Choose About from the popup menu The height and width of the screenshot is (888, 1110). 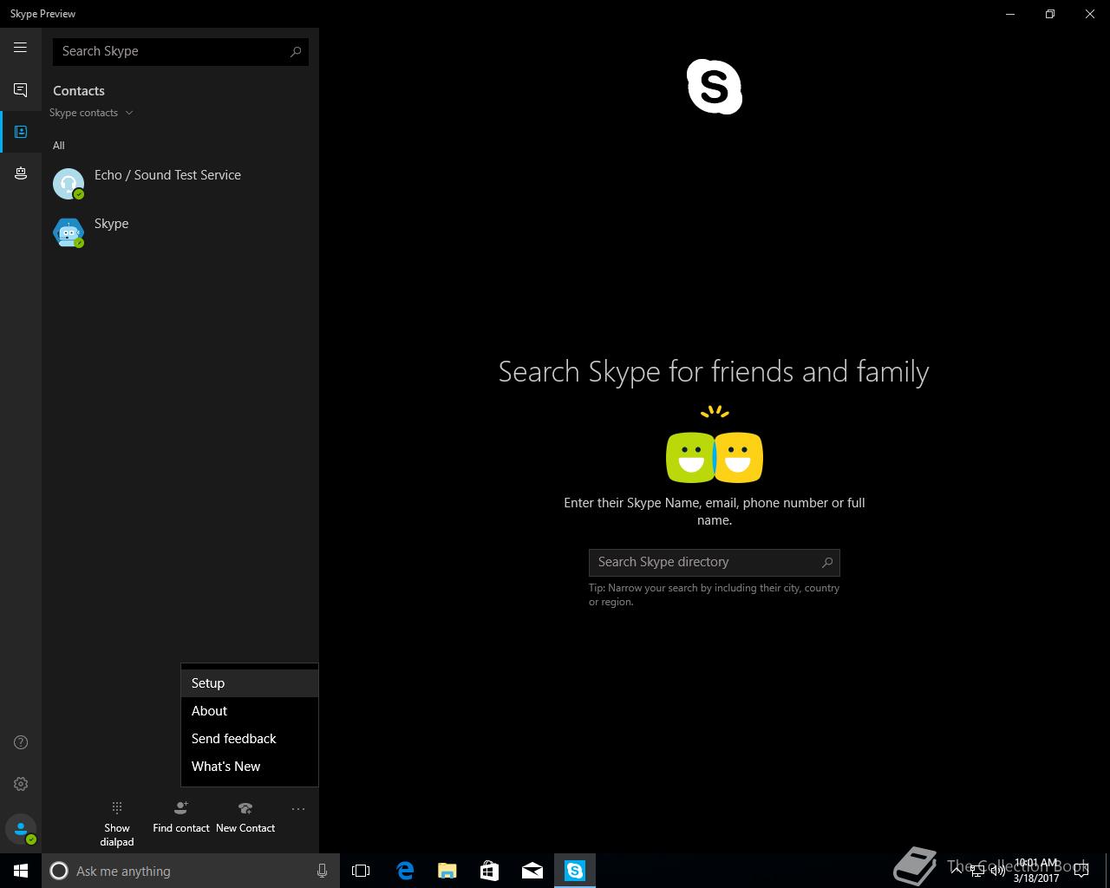[x=250, y=711]
